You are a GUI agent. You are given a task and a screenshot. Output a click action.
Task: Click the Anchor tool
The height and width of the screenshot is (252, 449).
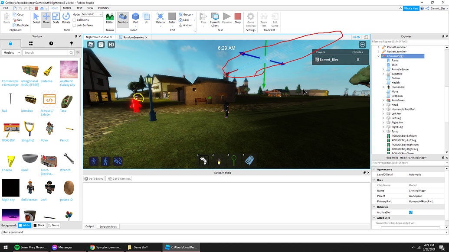[x=185, y=25]
